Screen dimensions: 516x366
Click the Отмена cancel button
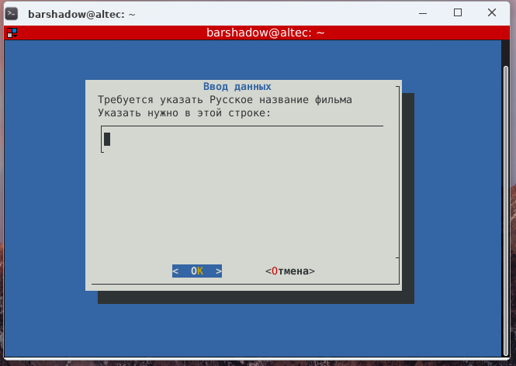coord(290,271)
